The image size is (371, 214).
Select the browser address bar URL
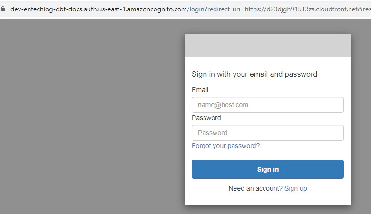pyautogui.click(x=190, y=9)
